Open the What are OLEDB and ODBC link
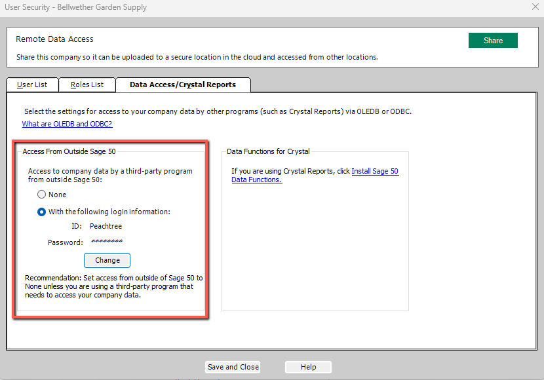 (67, 124)
